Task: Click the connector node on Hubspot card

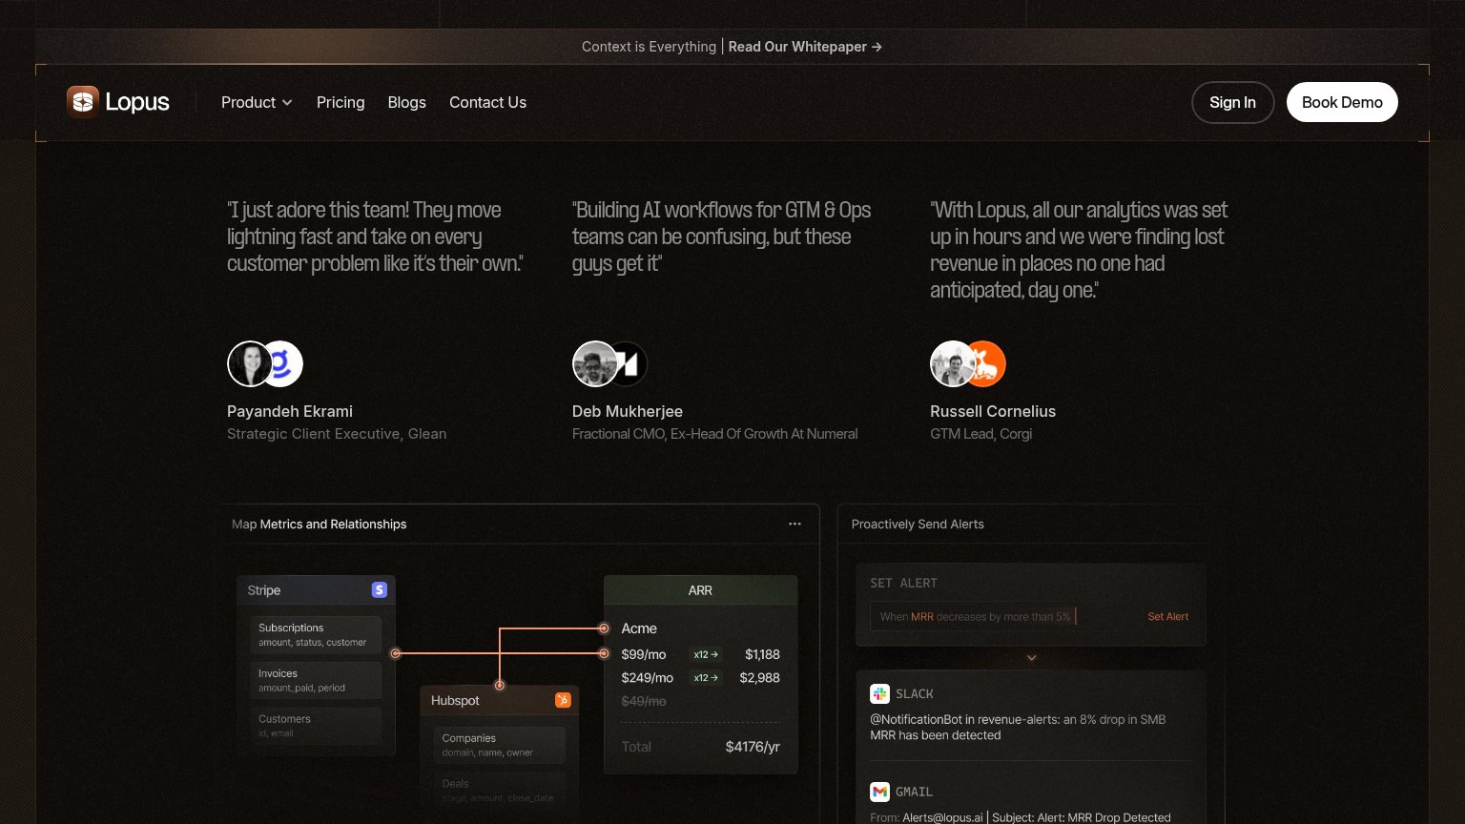Action: coord(499,685)
